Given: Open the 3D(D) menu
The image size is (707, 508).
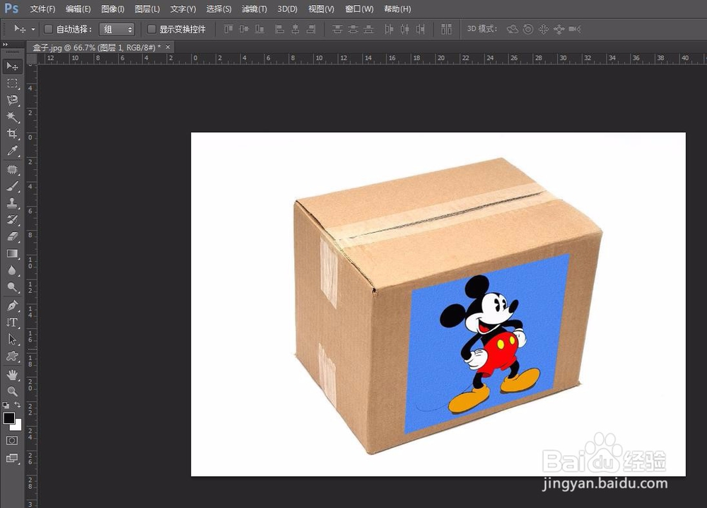Looking at the screenshot, I should pyautogui.click(x=287, y=9).
